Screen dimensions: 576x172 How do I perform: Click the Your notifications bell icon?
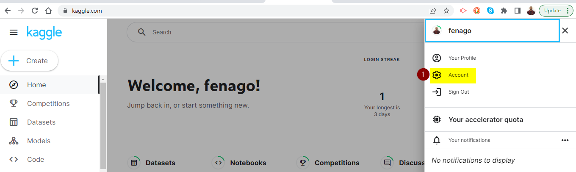click(x=437, y=140)
